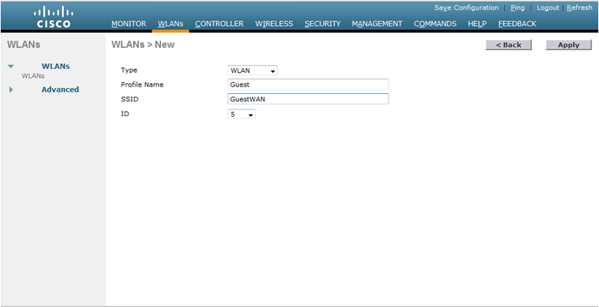Open the MANAGEMENT tab
Screen dimensions: 599x307
(x=377, y=24)
